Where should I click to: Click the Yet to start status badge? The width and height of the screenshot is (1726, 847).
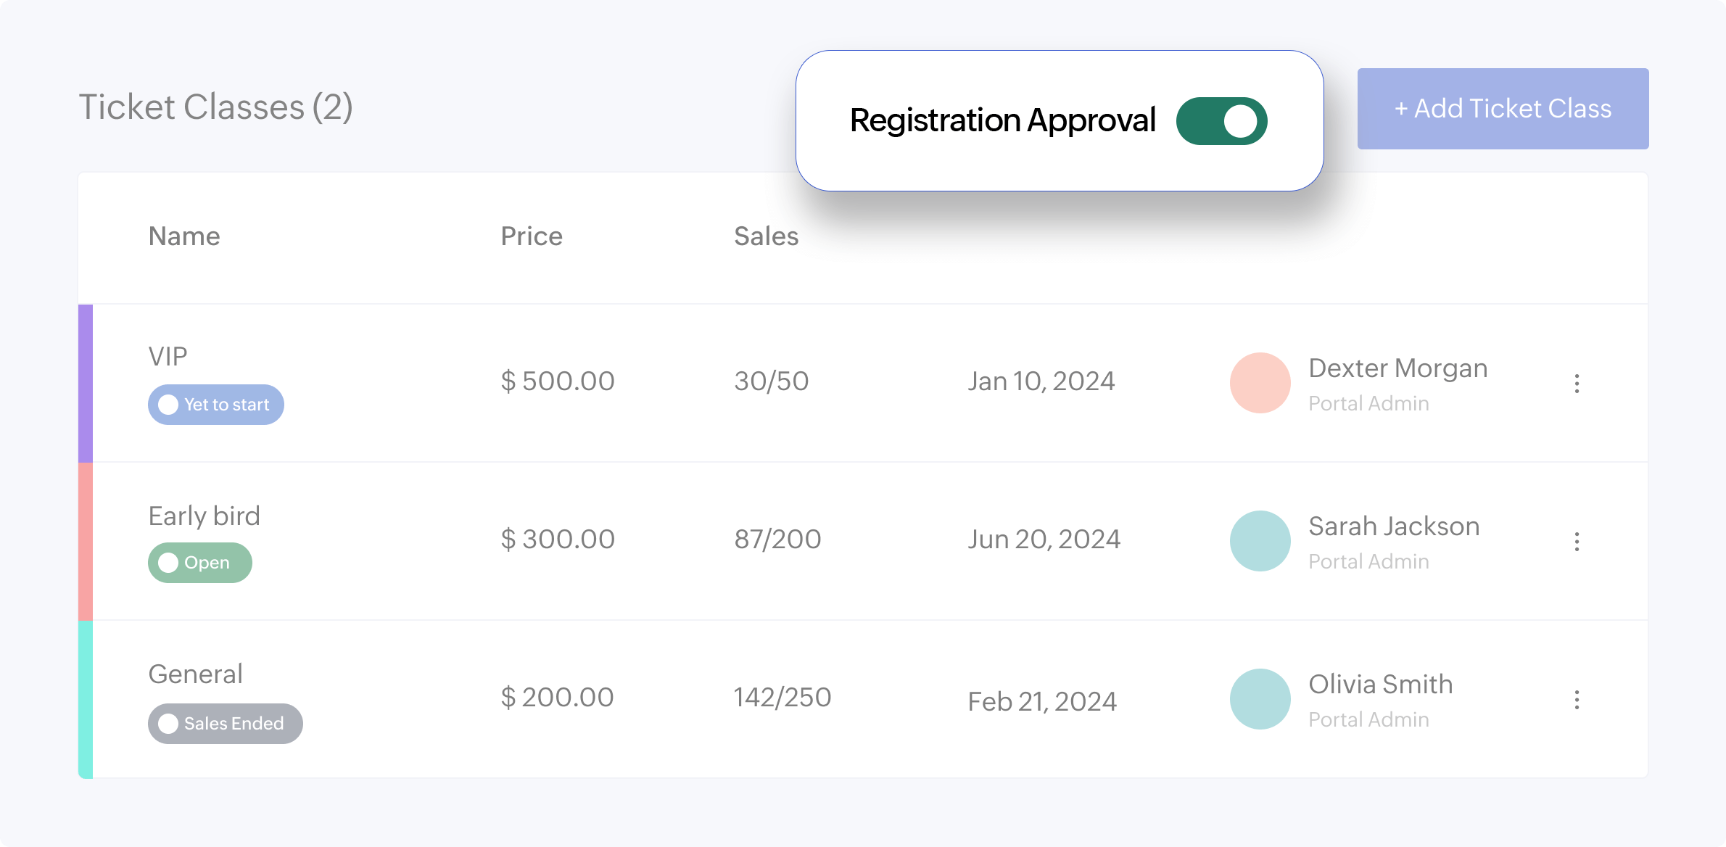(216, 405)
